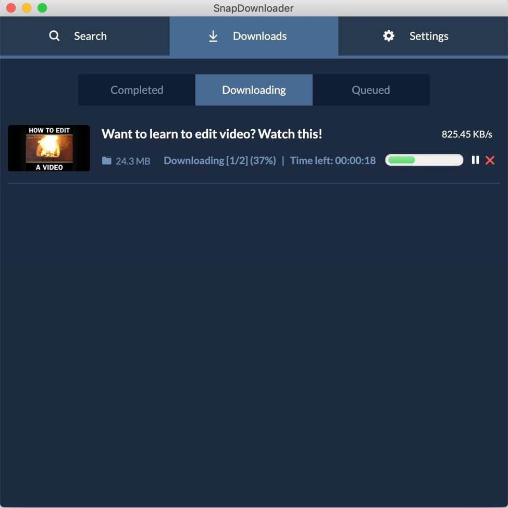Screen dimensions: 508x508
Task: Click the 'Downloading [1/2] (37%)' status
Action: pos(219,160)
